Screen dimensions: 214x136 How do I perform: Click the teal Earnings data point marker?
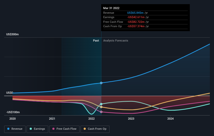[101, 104]
